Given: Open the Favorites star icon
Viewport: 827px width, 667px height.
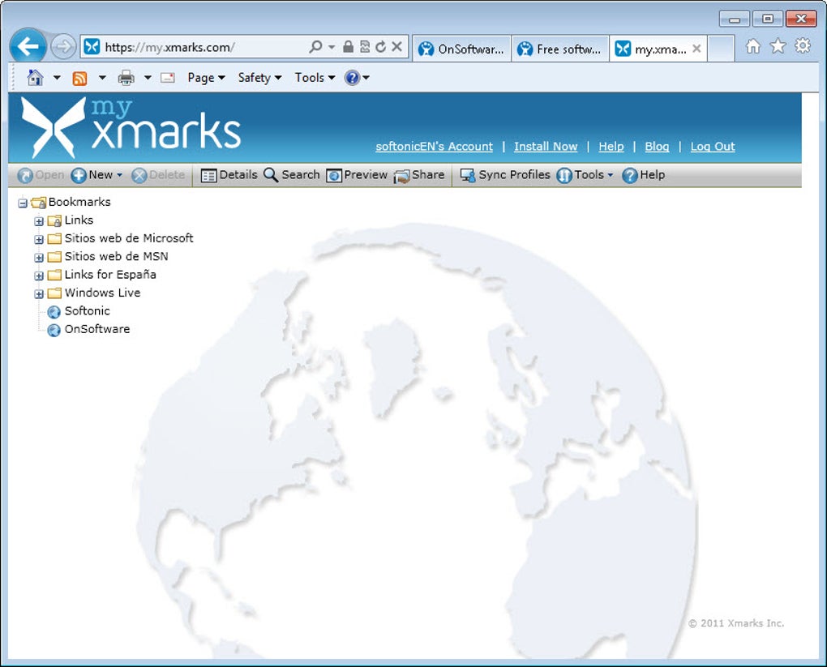Looking at the screenshot, I should tap(778, 46).
